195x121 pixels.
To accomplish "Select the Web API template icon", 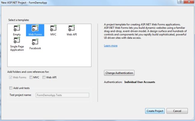I will click(72, 28).
